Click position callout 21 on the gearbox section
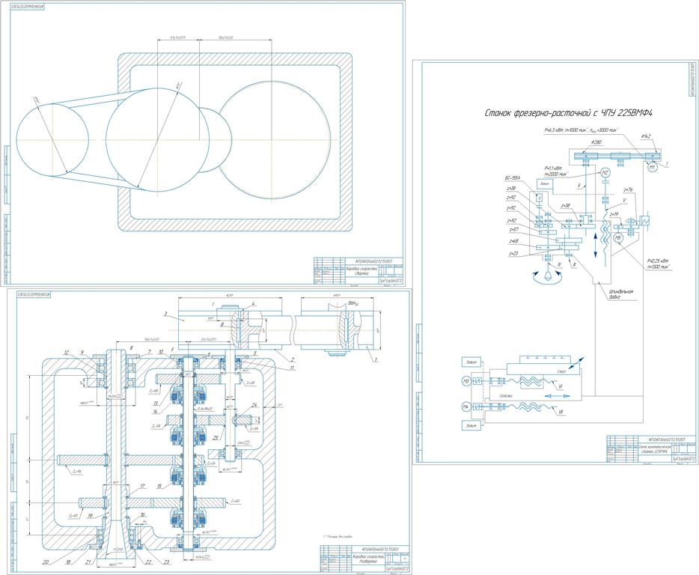699x575 pixels. 88,562
